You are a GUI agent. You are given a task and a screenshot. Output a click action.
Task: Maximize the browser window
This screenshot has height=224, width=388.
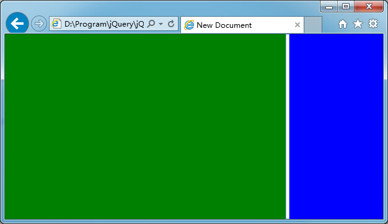pyautogui.click(x=346, y=6)
